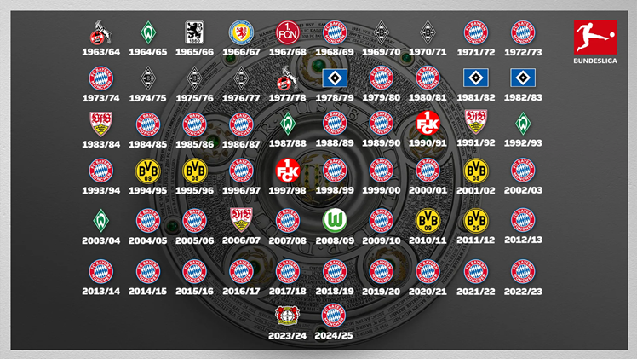Click the 2021/22 season label

point(476,292)
